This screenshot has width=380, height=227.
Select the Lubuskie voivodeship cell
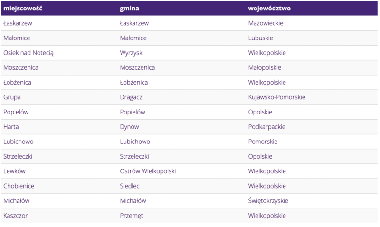pyautogui.click(x=260, y=38)
